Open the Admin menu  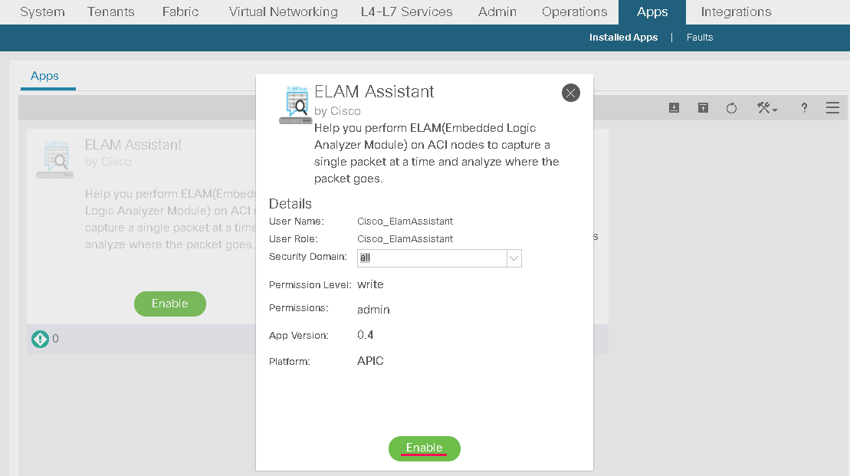pyautogui.click(x=497, y=12)
